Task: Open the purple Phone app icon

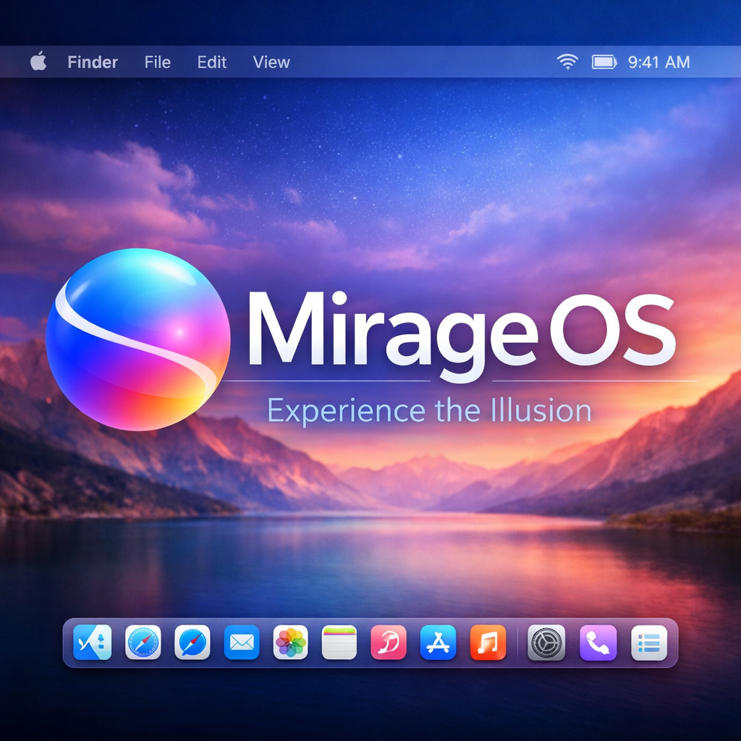Action: point(598,642)
